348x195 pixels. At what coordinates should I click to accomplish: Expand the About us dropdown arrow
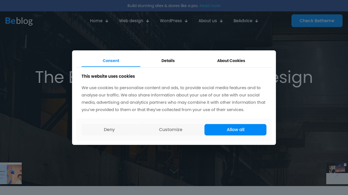point(221,21)
